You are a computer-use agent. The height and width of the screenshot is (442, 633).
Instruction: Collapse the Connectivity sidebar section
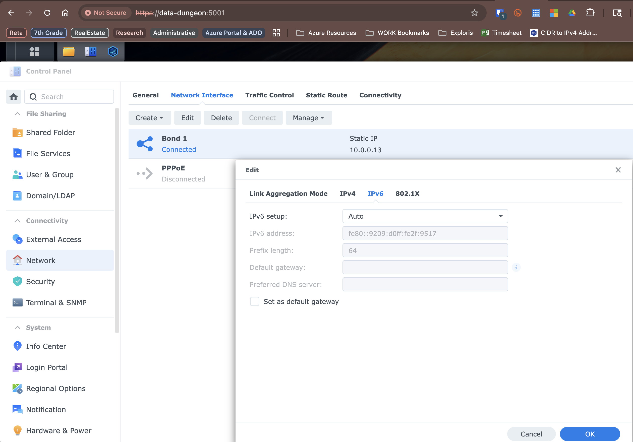(18, 221)
